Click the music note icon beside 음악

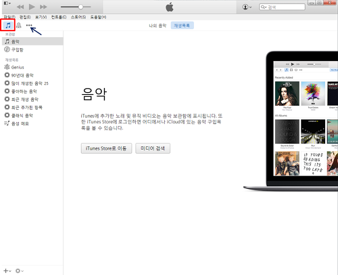7,41
